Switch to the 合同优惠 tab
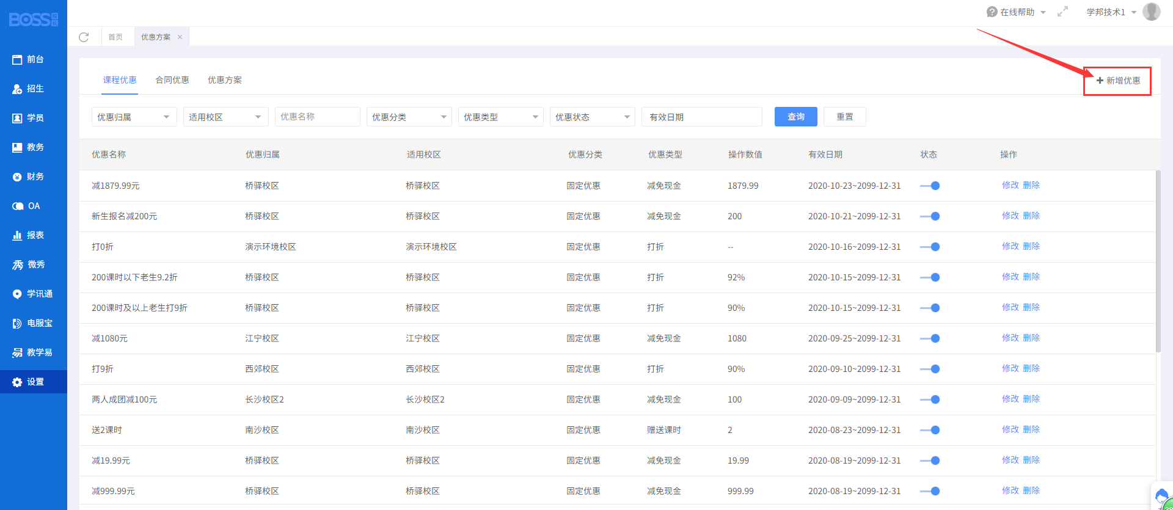Viewport: 1173px width, 510px height. [172, 80]
